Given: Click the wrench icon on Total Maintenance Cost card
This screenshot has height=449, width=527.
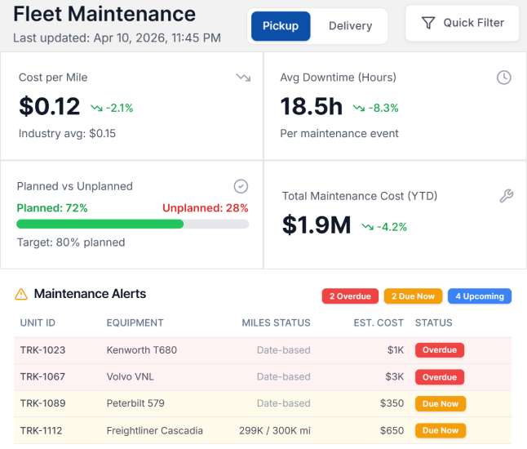Looking at the screenshot, I should point(506,196).
